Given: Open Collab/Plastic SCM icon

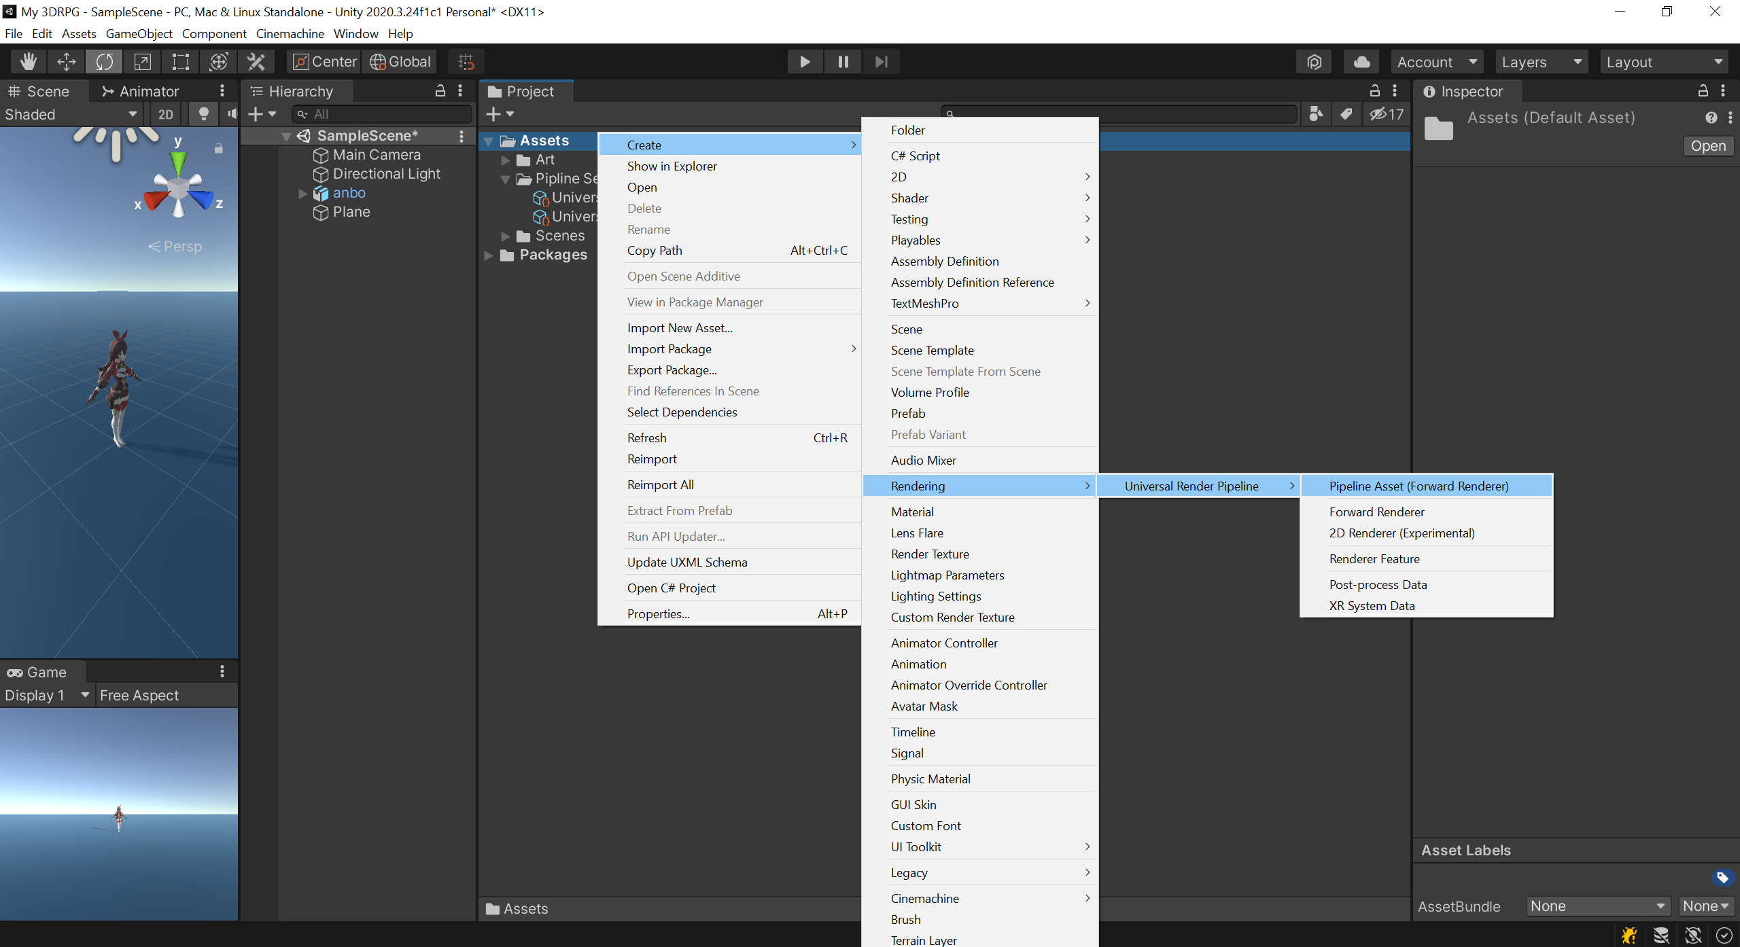Looking at the screenshot, I should click(1315, 62).
